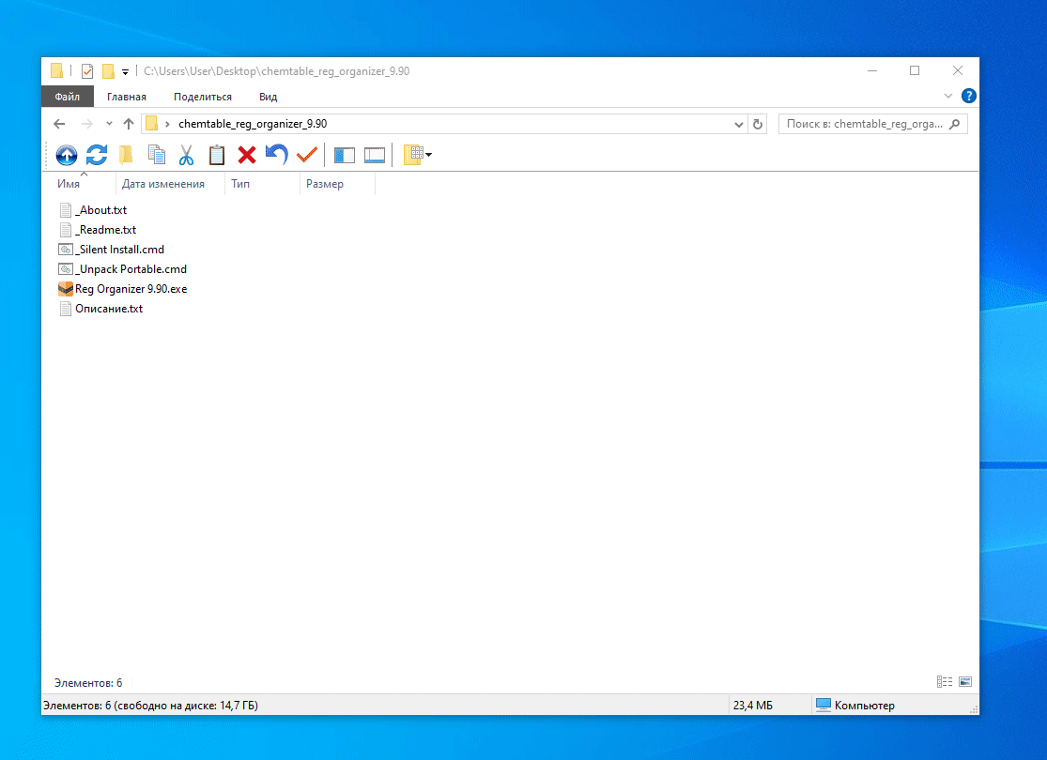Switch to large thumbnails view in status bar
This screenshot has height=760, width=1047.
pos(964,682)
